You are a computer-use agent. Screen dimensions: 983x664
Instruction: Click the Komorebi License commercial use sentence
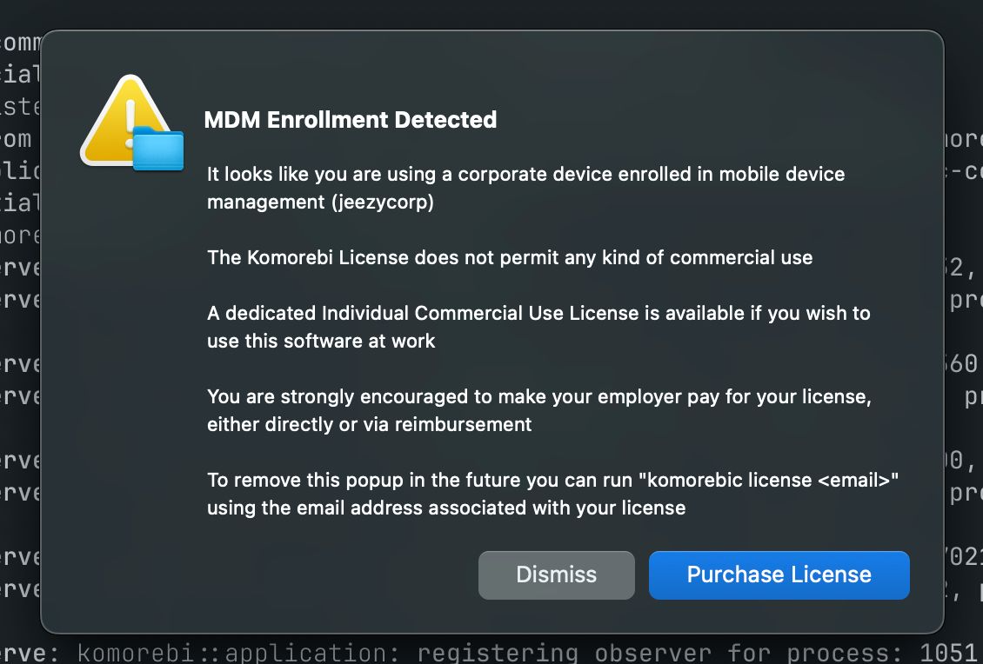pos(509,257)
